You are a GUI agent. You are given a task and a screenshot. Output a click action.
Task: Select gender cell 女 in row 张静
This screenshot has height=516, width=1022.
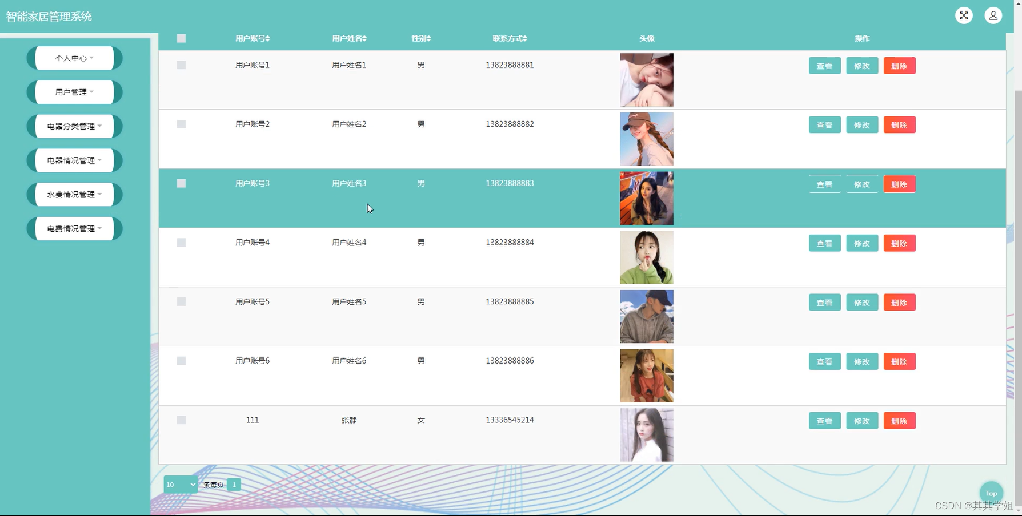click(x=421, y=420)
